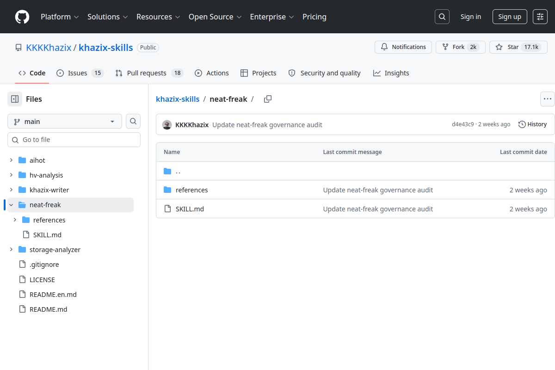
Task: Open the KKKKhazix owner link
Action: click(49, 47)
